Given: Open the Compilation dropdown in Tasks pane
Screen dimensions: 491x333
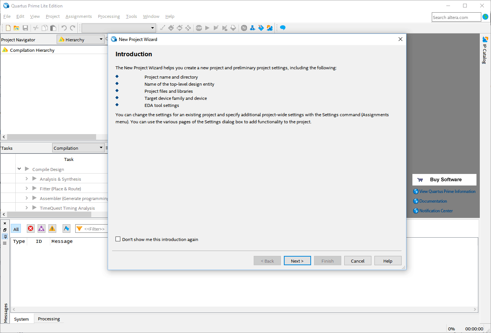Looking at the screenshot, I should [78, 148].
